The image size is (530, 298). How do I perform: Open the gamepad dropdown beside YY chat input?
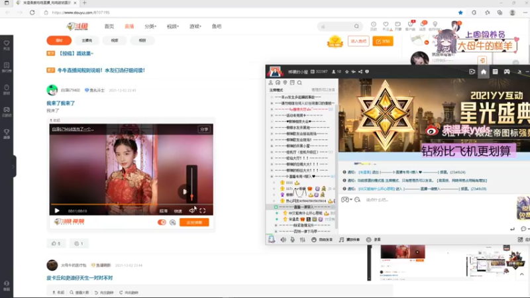(346, 200)
